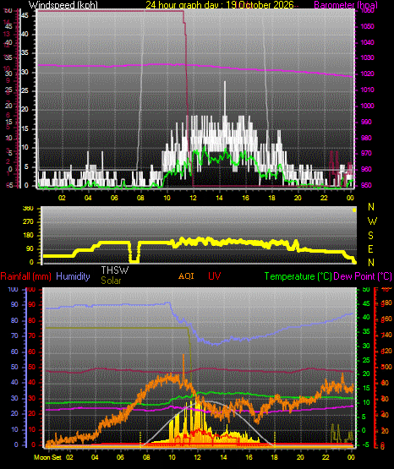394x469 pixels.
Task: Select the Temperature (°C) legend label
Action: point(298,276)
